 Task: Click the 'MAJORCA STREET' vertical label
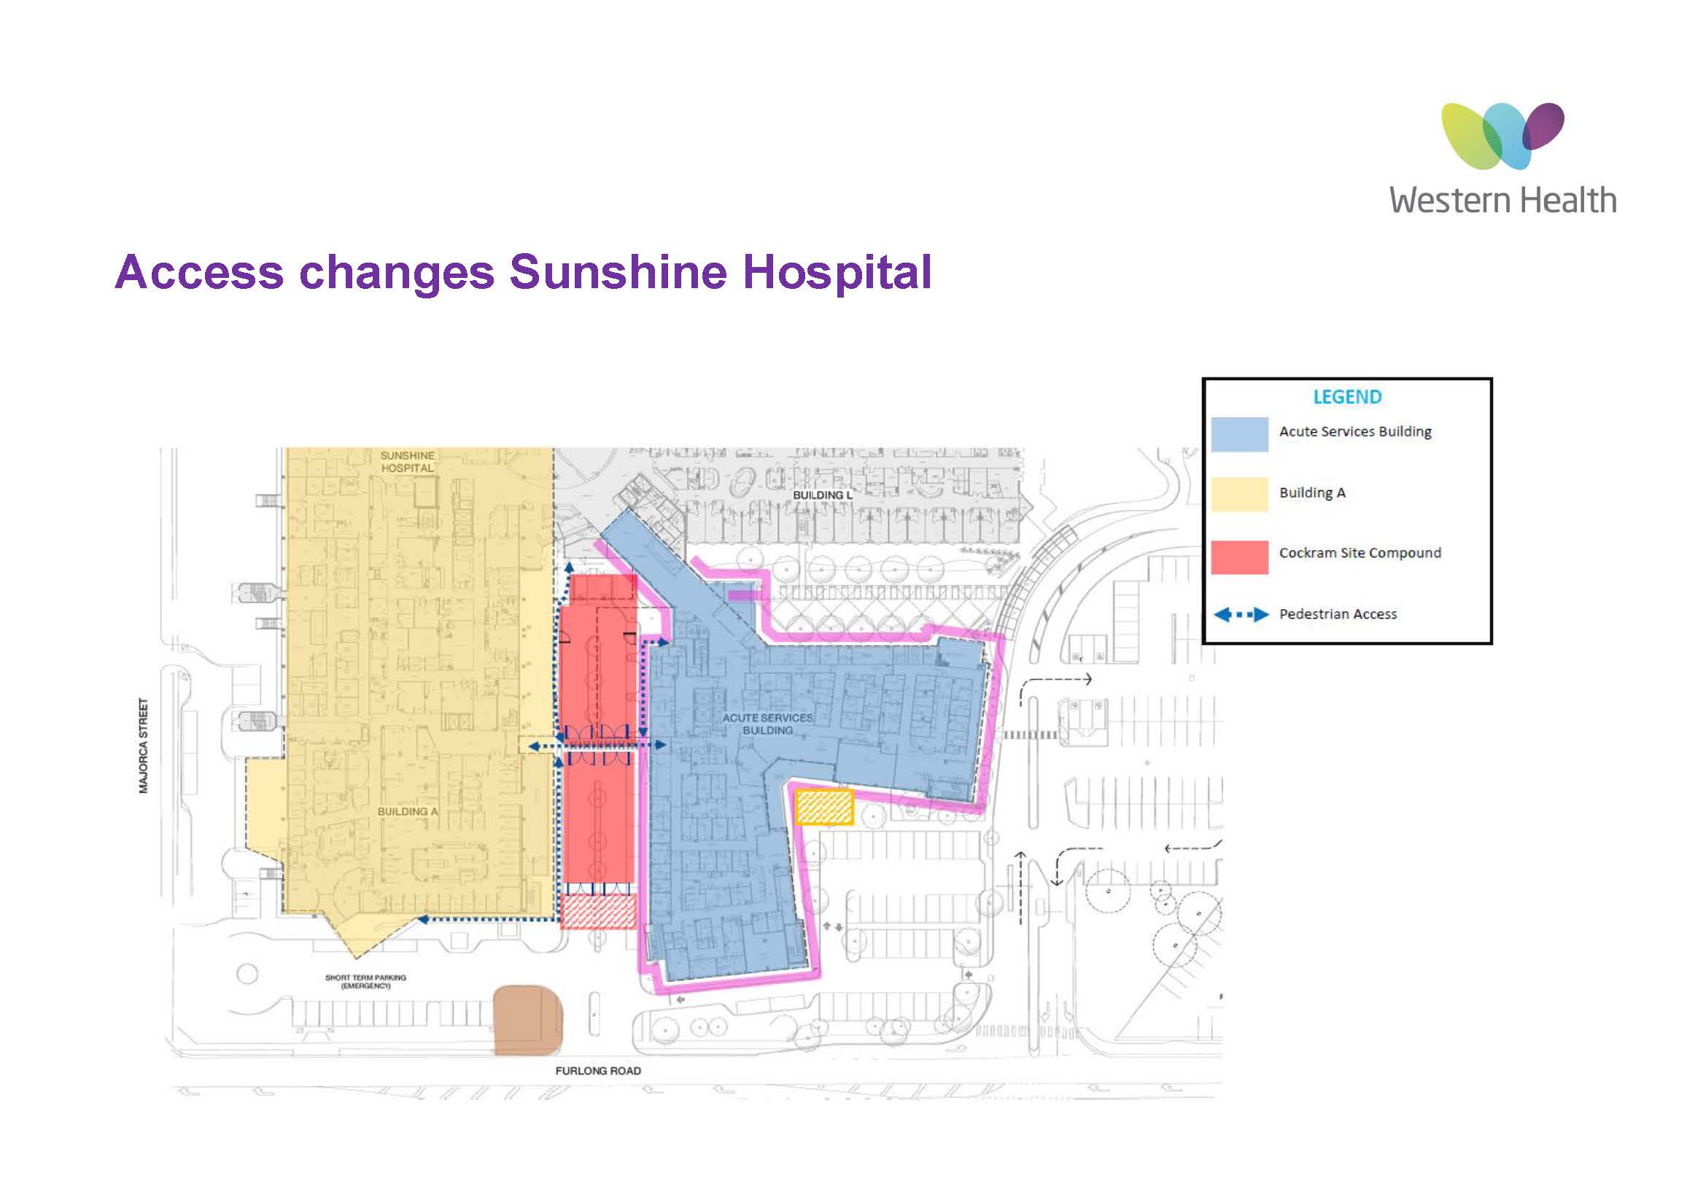pos(144,746)
